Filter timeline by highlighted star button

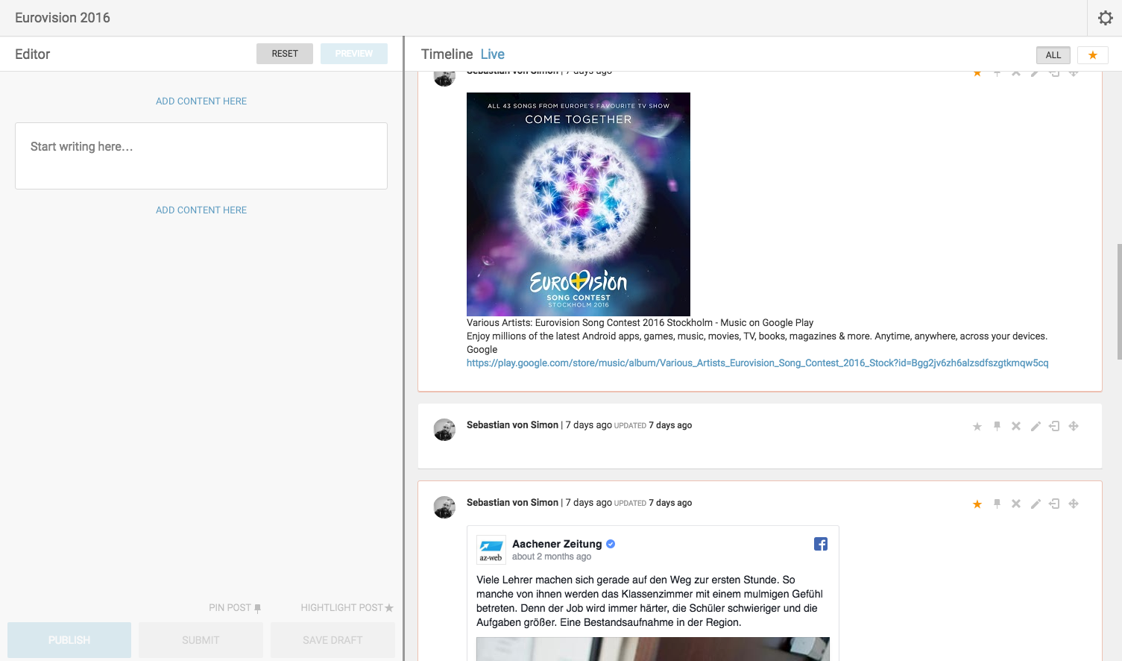click(1093, 55)
